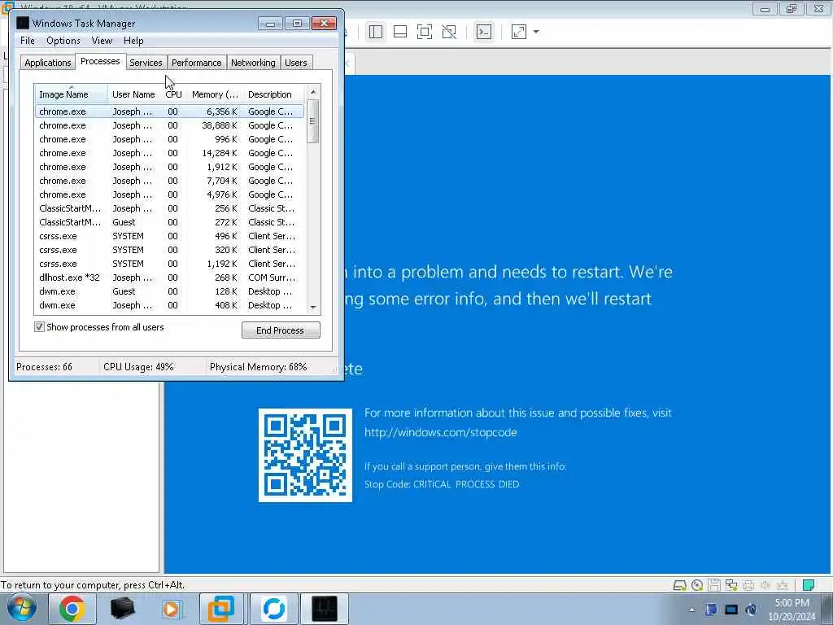Image resolution: width=833 pixels, height=625 pixels.
Task: Sort processes by Description column
Action: (x=274, y=94)
